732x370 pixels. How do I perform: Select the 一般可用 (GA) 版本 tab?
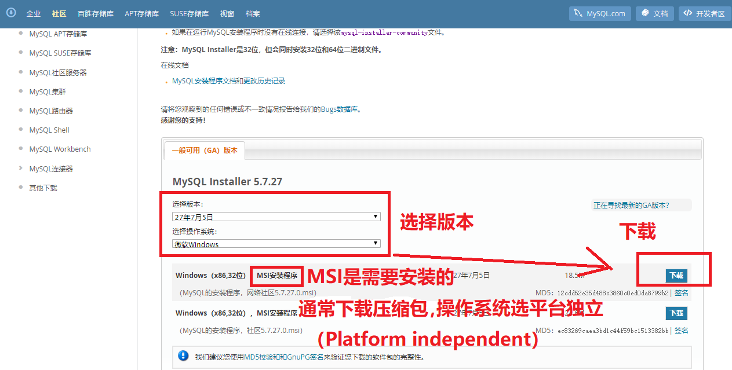[205, 150]
